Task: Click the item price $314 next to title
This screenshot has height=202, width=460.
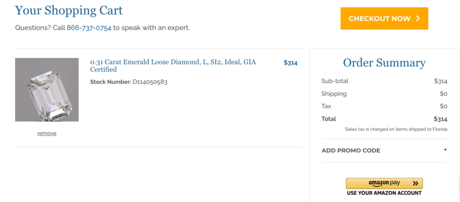Action: coord(291,62)
